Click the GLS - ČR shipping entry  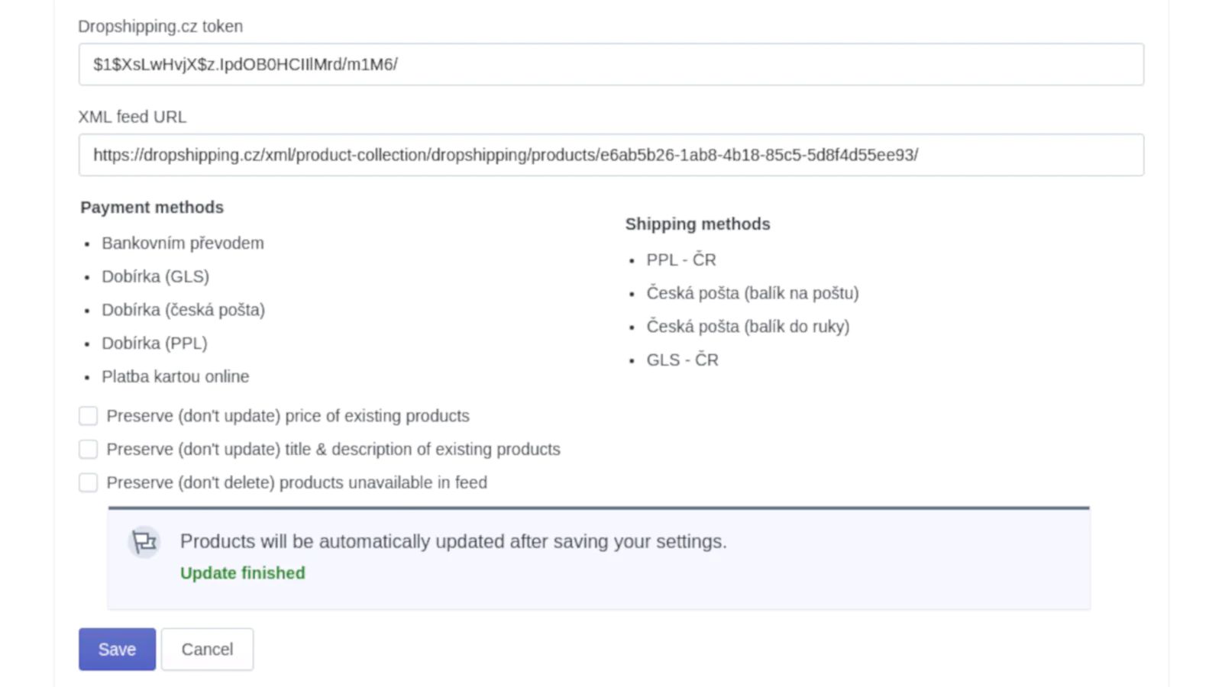[x=682, y=360]
